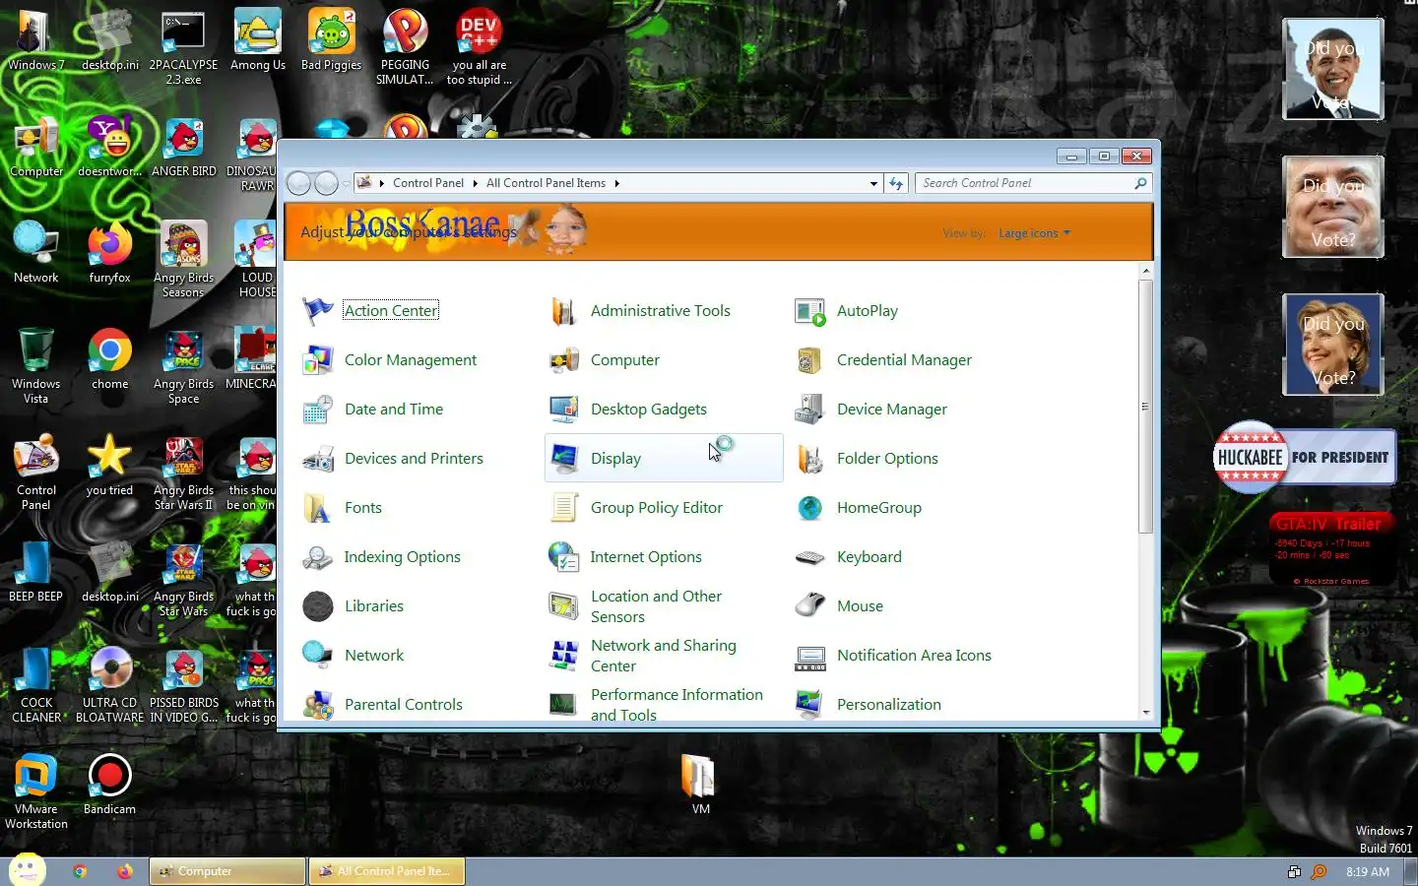Expand the arrow after All Control Panel Items
This screenshot has height=886, width=1418.
616,183
